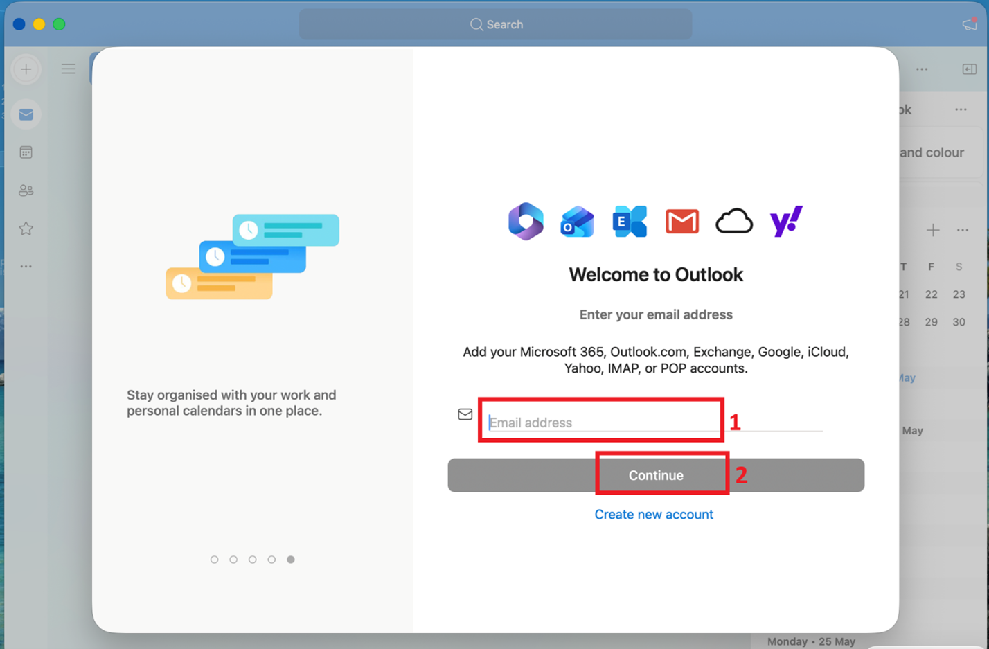Open the sidebar more options ellipsis
The image size is (989, 649).
(x=26, y=267)
